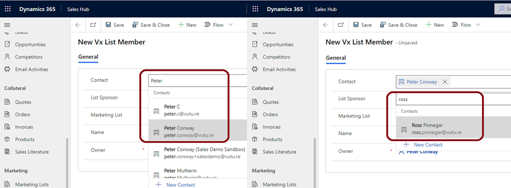Go back using right window's arrow
Image resolution: width=511 pixels, height=188 pixels.
pos(325,25)
